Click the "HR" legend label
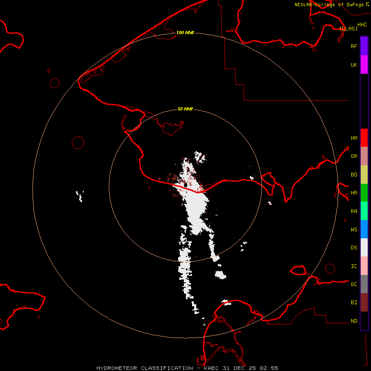This screenshot has height=371, width=371. 354,193
